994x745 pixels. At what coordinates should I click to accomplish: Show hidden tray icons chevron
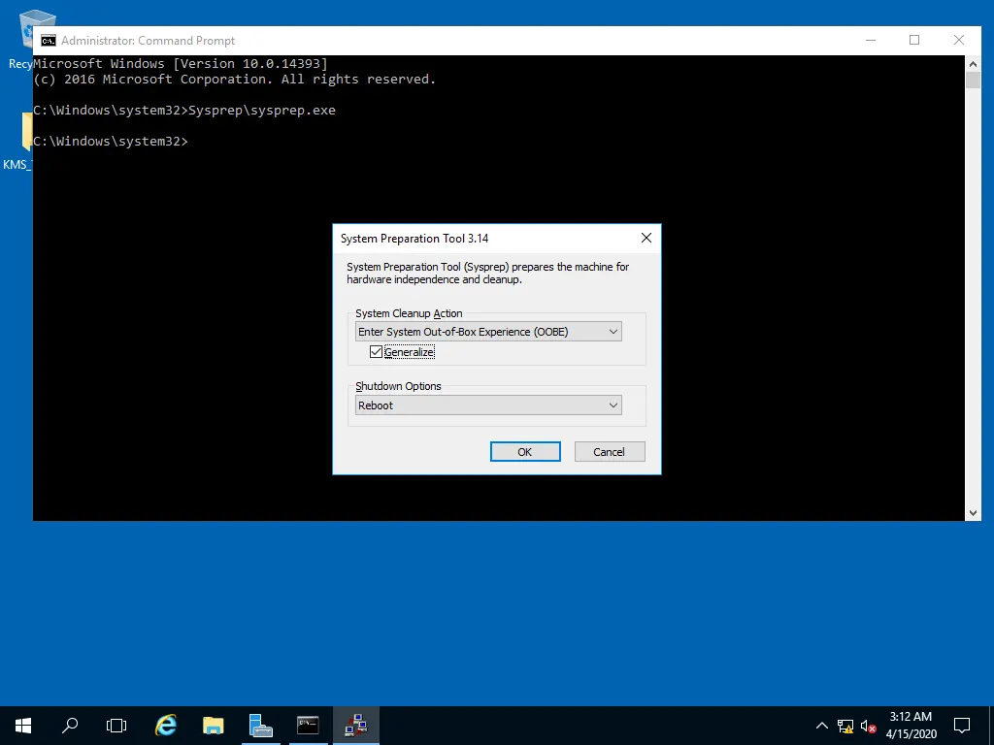coord(821,726)
